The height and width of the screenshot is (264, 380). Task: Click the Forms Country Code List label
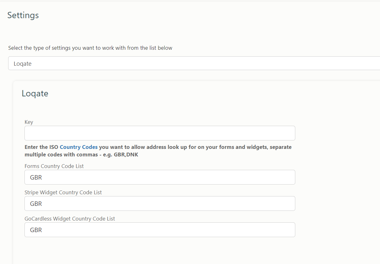(54, 166)
